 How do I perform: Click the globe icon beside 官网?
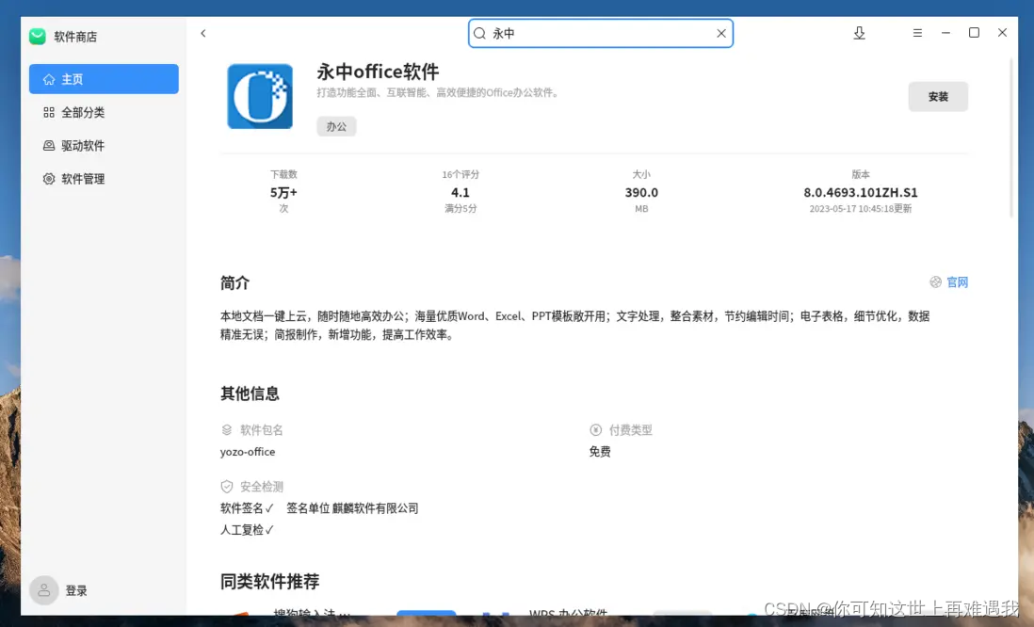pos(936,282)
